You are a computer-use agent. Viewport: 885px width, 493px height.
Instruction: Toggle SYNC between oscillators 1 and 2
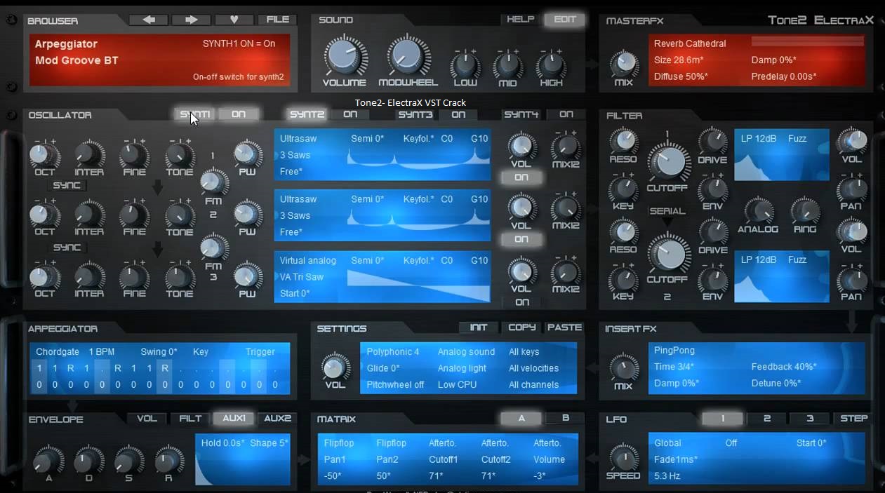(67, 185)
